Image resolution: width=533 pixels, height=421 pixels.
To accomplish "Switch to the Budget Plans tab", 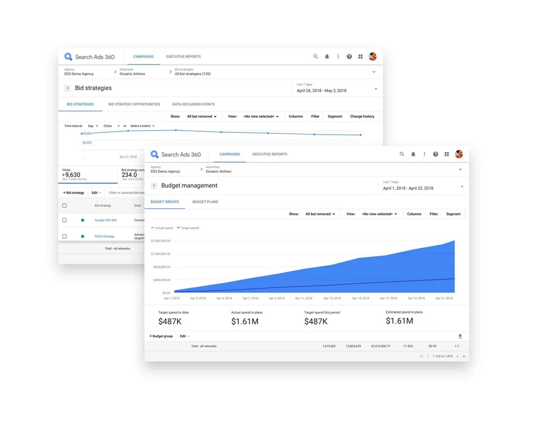I will pyautogui.click(x=206, y=202).
